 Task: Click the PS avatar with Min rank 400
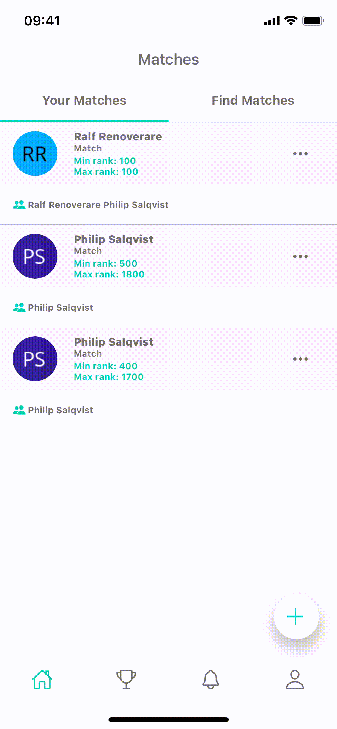[x=35, y=359]
